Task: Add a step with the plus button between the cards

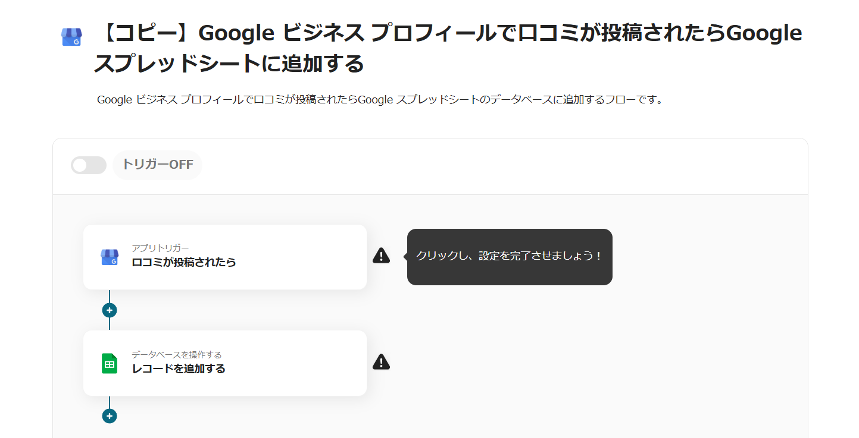Action: (x=110, y=310)
